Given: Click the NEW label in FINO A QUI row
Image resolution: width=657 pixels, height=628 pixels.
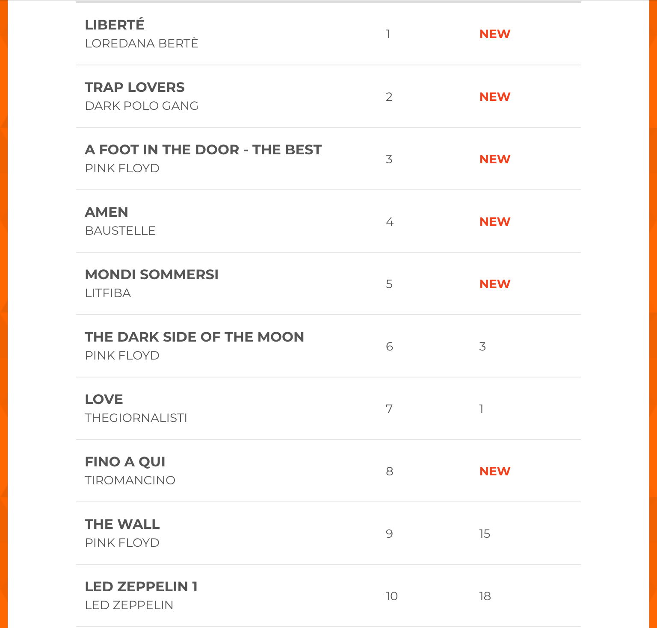Looking at the screenshot, I should click(495, 471).
